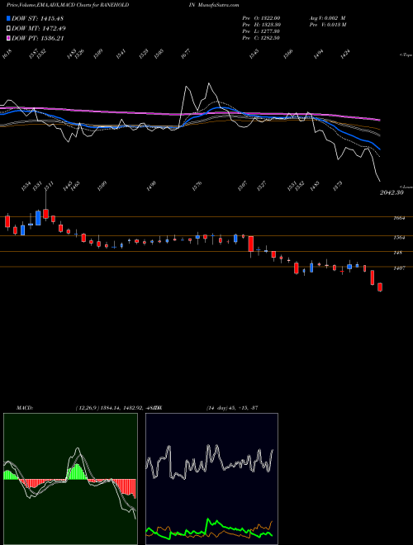413x545 pixels.
Task: Click the Pre L: 1277.30 value
Action: (261, 31)
